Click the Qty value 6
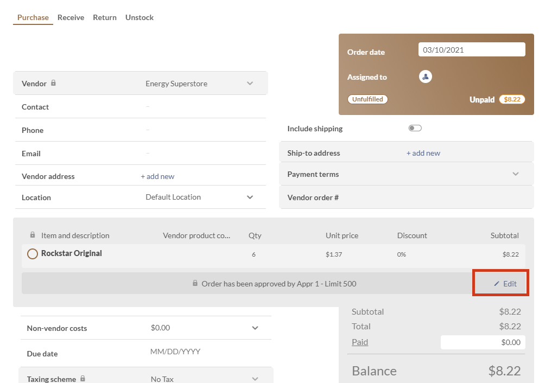This screenshot has width=539, height=383. click(253, 254)
